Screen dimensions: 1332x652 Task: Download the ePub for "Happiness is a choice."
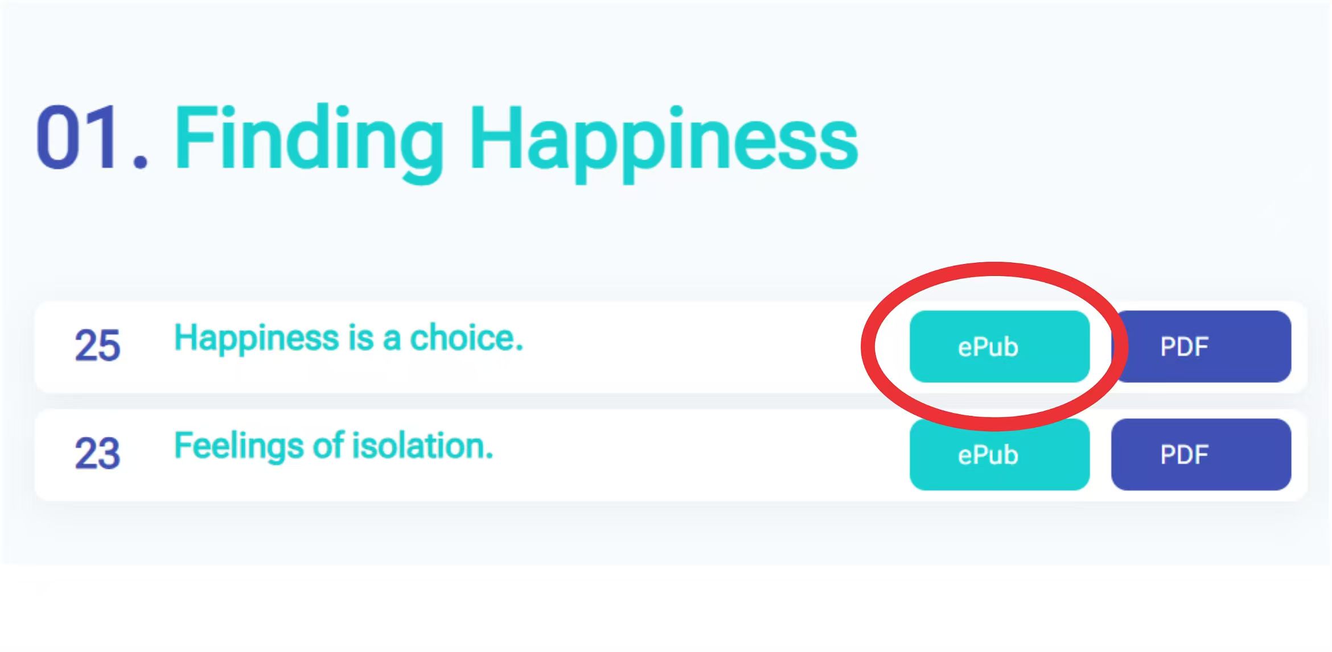point(999,346)
